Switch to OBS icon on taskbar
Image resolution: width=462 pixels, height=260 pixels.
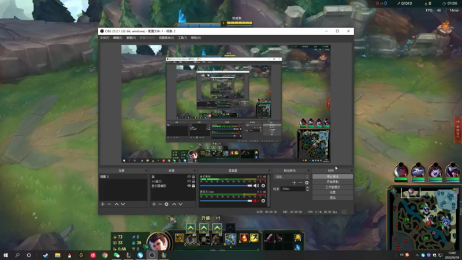tap(152, 255)
